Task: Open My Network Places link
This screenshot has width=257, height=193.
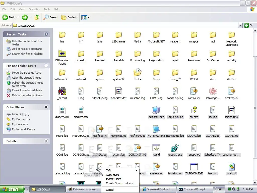Action: pos(23,129)
